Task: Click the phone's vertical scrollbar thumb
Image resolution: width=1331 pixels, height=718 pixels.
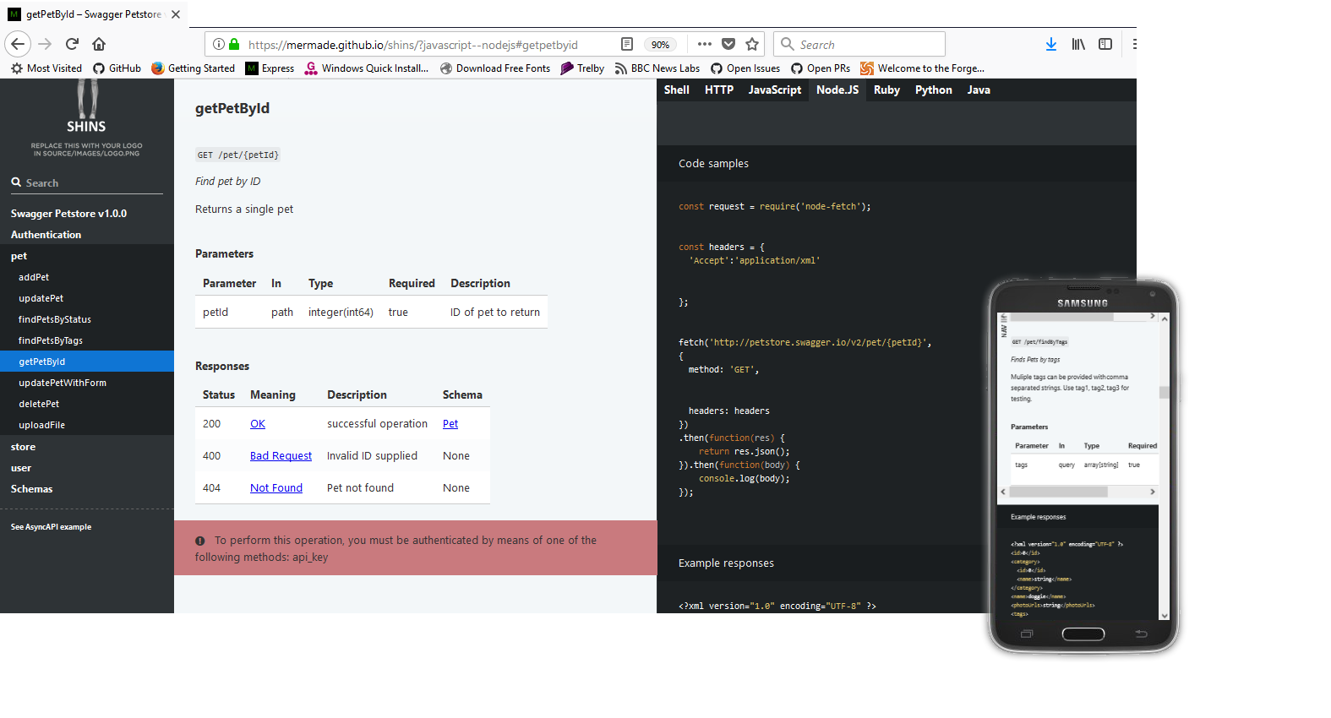Action: [1164, 392]
